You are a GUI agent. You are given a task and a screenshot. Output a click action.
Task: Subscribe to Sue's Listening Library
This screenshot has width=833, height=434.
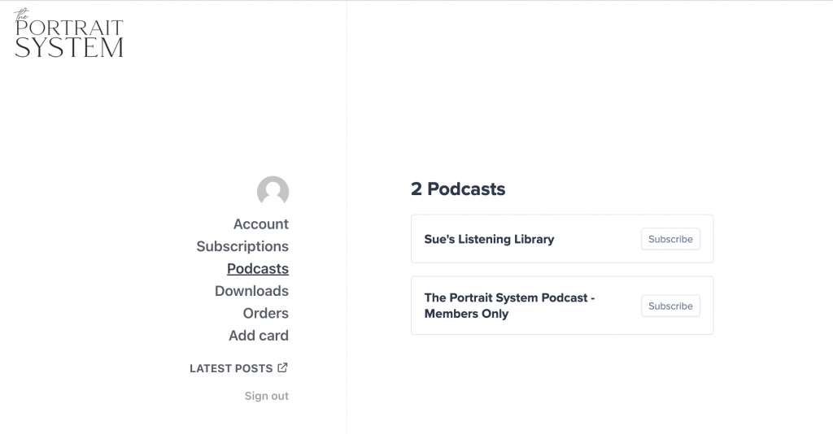pyautogui.click(x=670, y=239)
